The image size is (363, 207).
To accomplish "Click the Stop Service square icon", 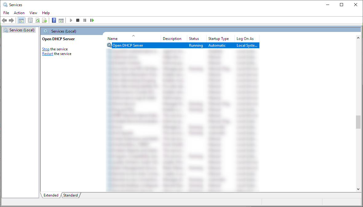I will pyautogui.click(x=78, y=20).
